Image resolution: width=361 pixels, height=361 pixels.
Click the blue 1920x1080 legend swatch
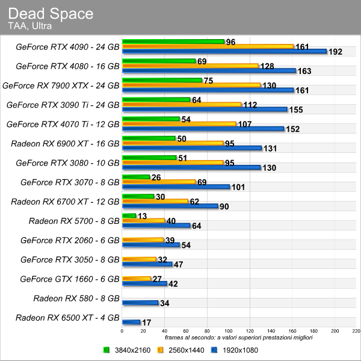tap(214, 350)
